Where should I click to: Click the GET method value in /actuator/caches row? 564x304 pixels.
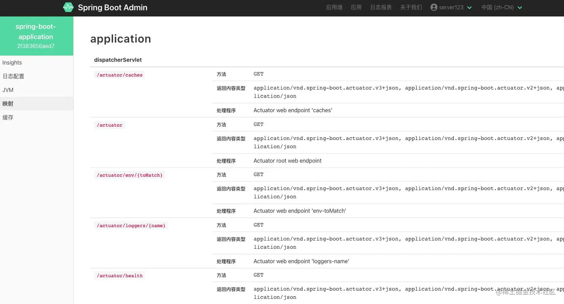pos(258,74)
